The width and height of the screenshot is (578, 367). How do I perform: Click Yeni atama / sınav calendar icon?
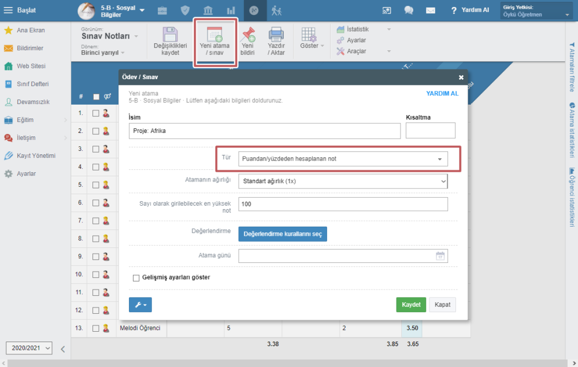(x=214, y=34)
